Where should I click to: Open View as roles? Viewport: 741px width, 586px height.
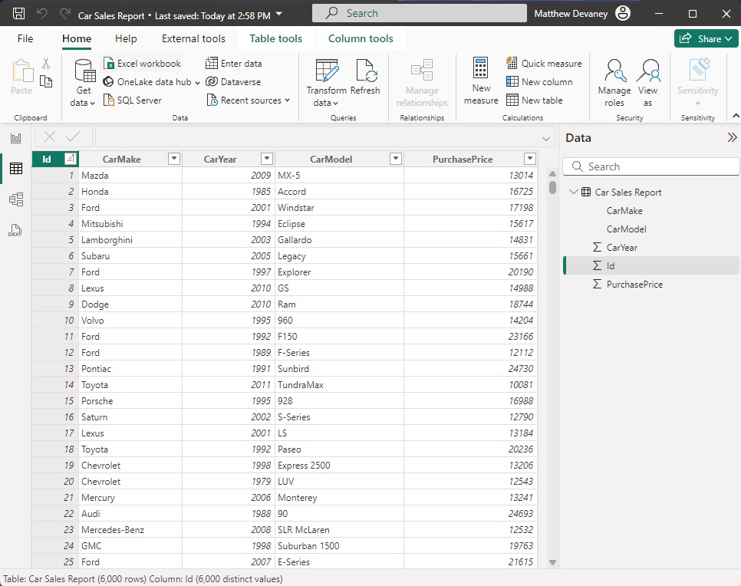647,83
